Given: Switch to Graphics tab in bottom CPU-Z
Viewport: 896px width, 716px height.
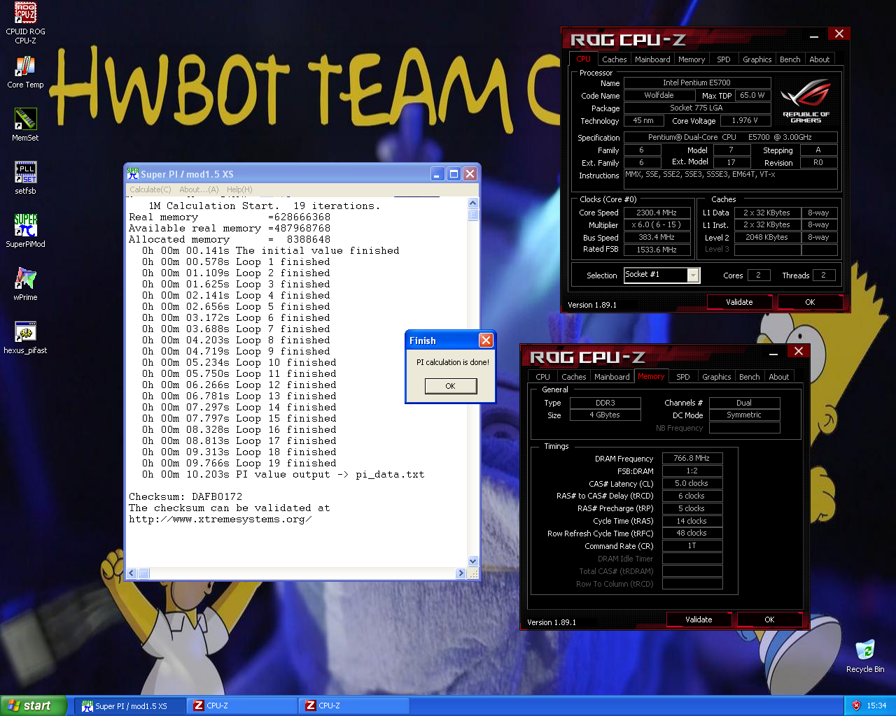Looking at the screenshot, I should coord(717,377).
